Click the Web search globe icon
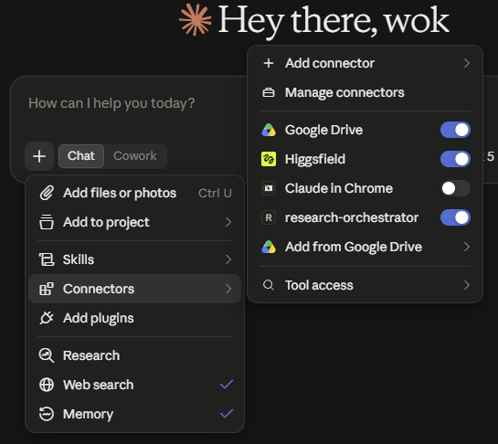 tap(47, 385)
